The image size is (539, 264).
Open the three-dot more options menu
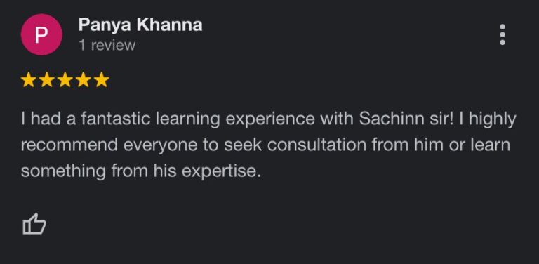click(x=503, y=34)
